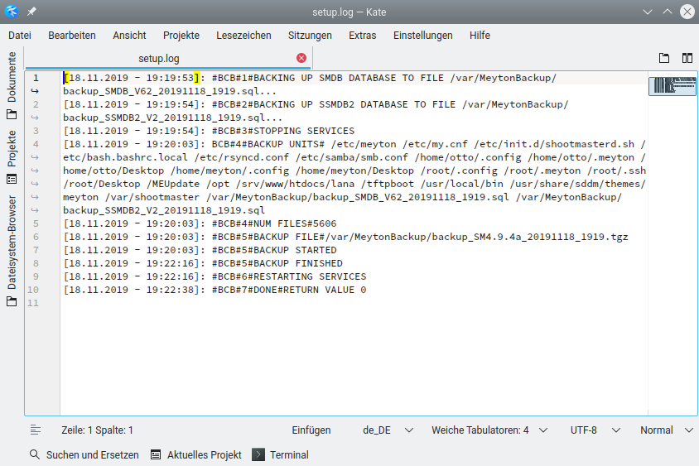Open the Ansicht menu
The height and width of the screenshot is (466, 699).
click(129, 36)
